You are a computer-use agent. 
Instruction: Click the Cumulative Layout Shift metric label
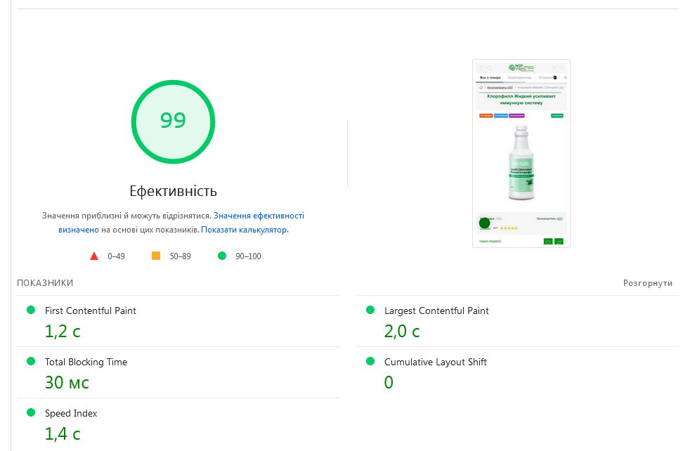436,362
